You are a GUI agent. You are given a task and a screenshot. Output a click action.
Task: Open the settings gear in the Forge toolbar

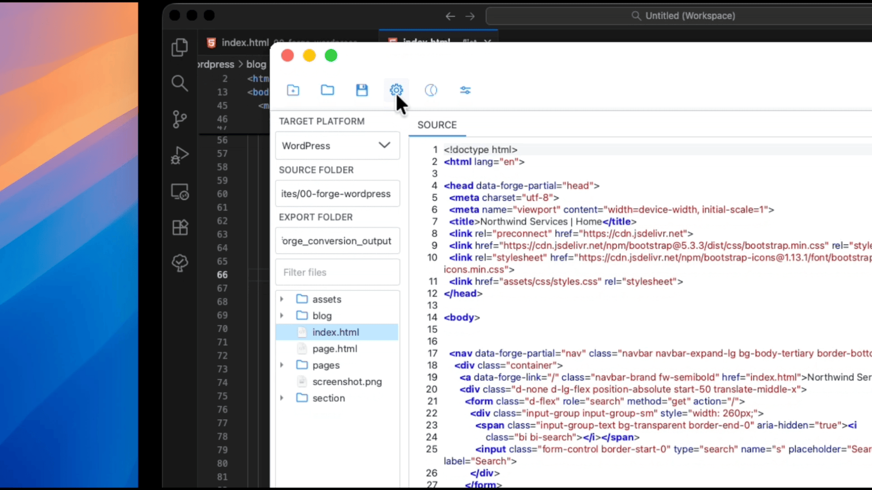click(396, 90)
